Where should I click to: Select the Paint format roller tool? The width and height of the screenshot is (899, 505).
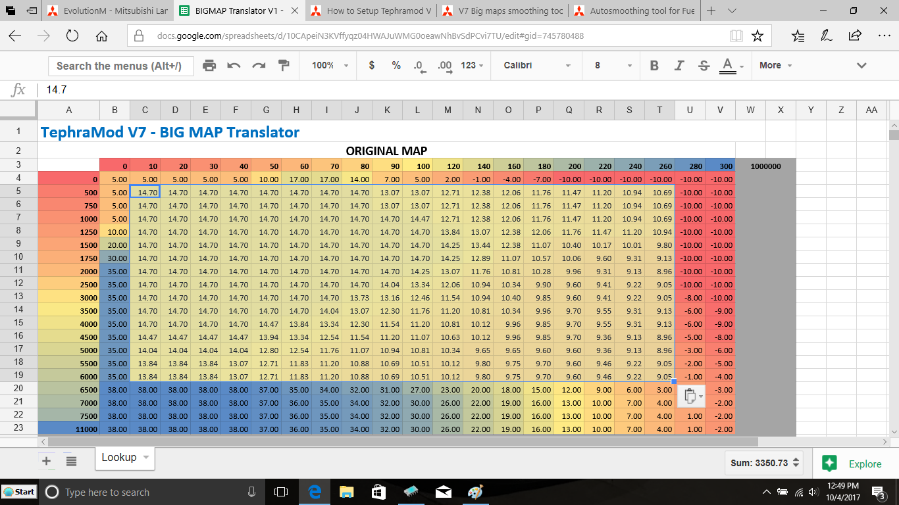pyautogui.click(x=284, y=65)
